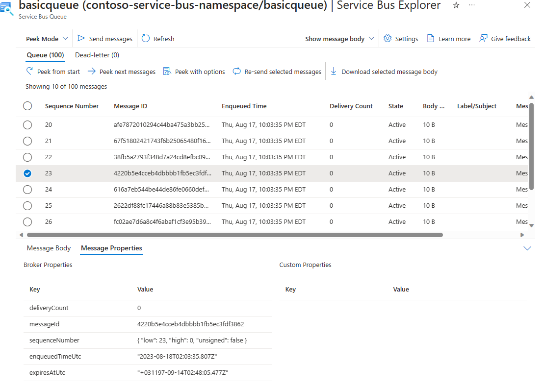
Task: Click message ID 38fb5a2793f348d7a24cd8efbc09...
Action: pyautogui.click(x=162, y=157)
